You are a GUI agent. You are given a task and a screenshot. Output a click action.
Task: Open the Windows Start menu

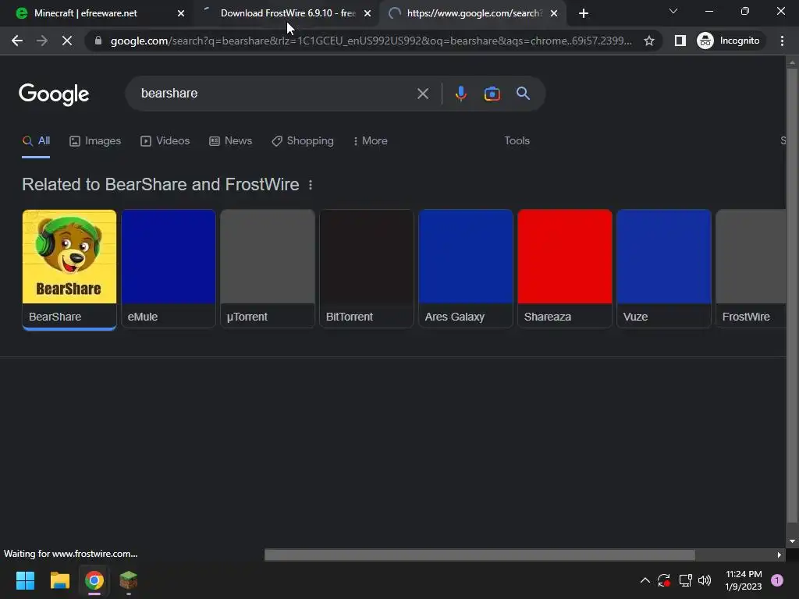[25, 580]
